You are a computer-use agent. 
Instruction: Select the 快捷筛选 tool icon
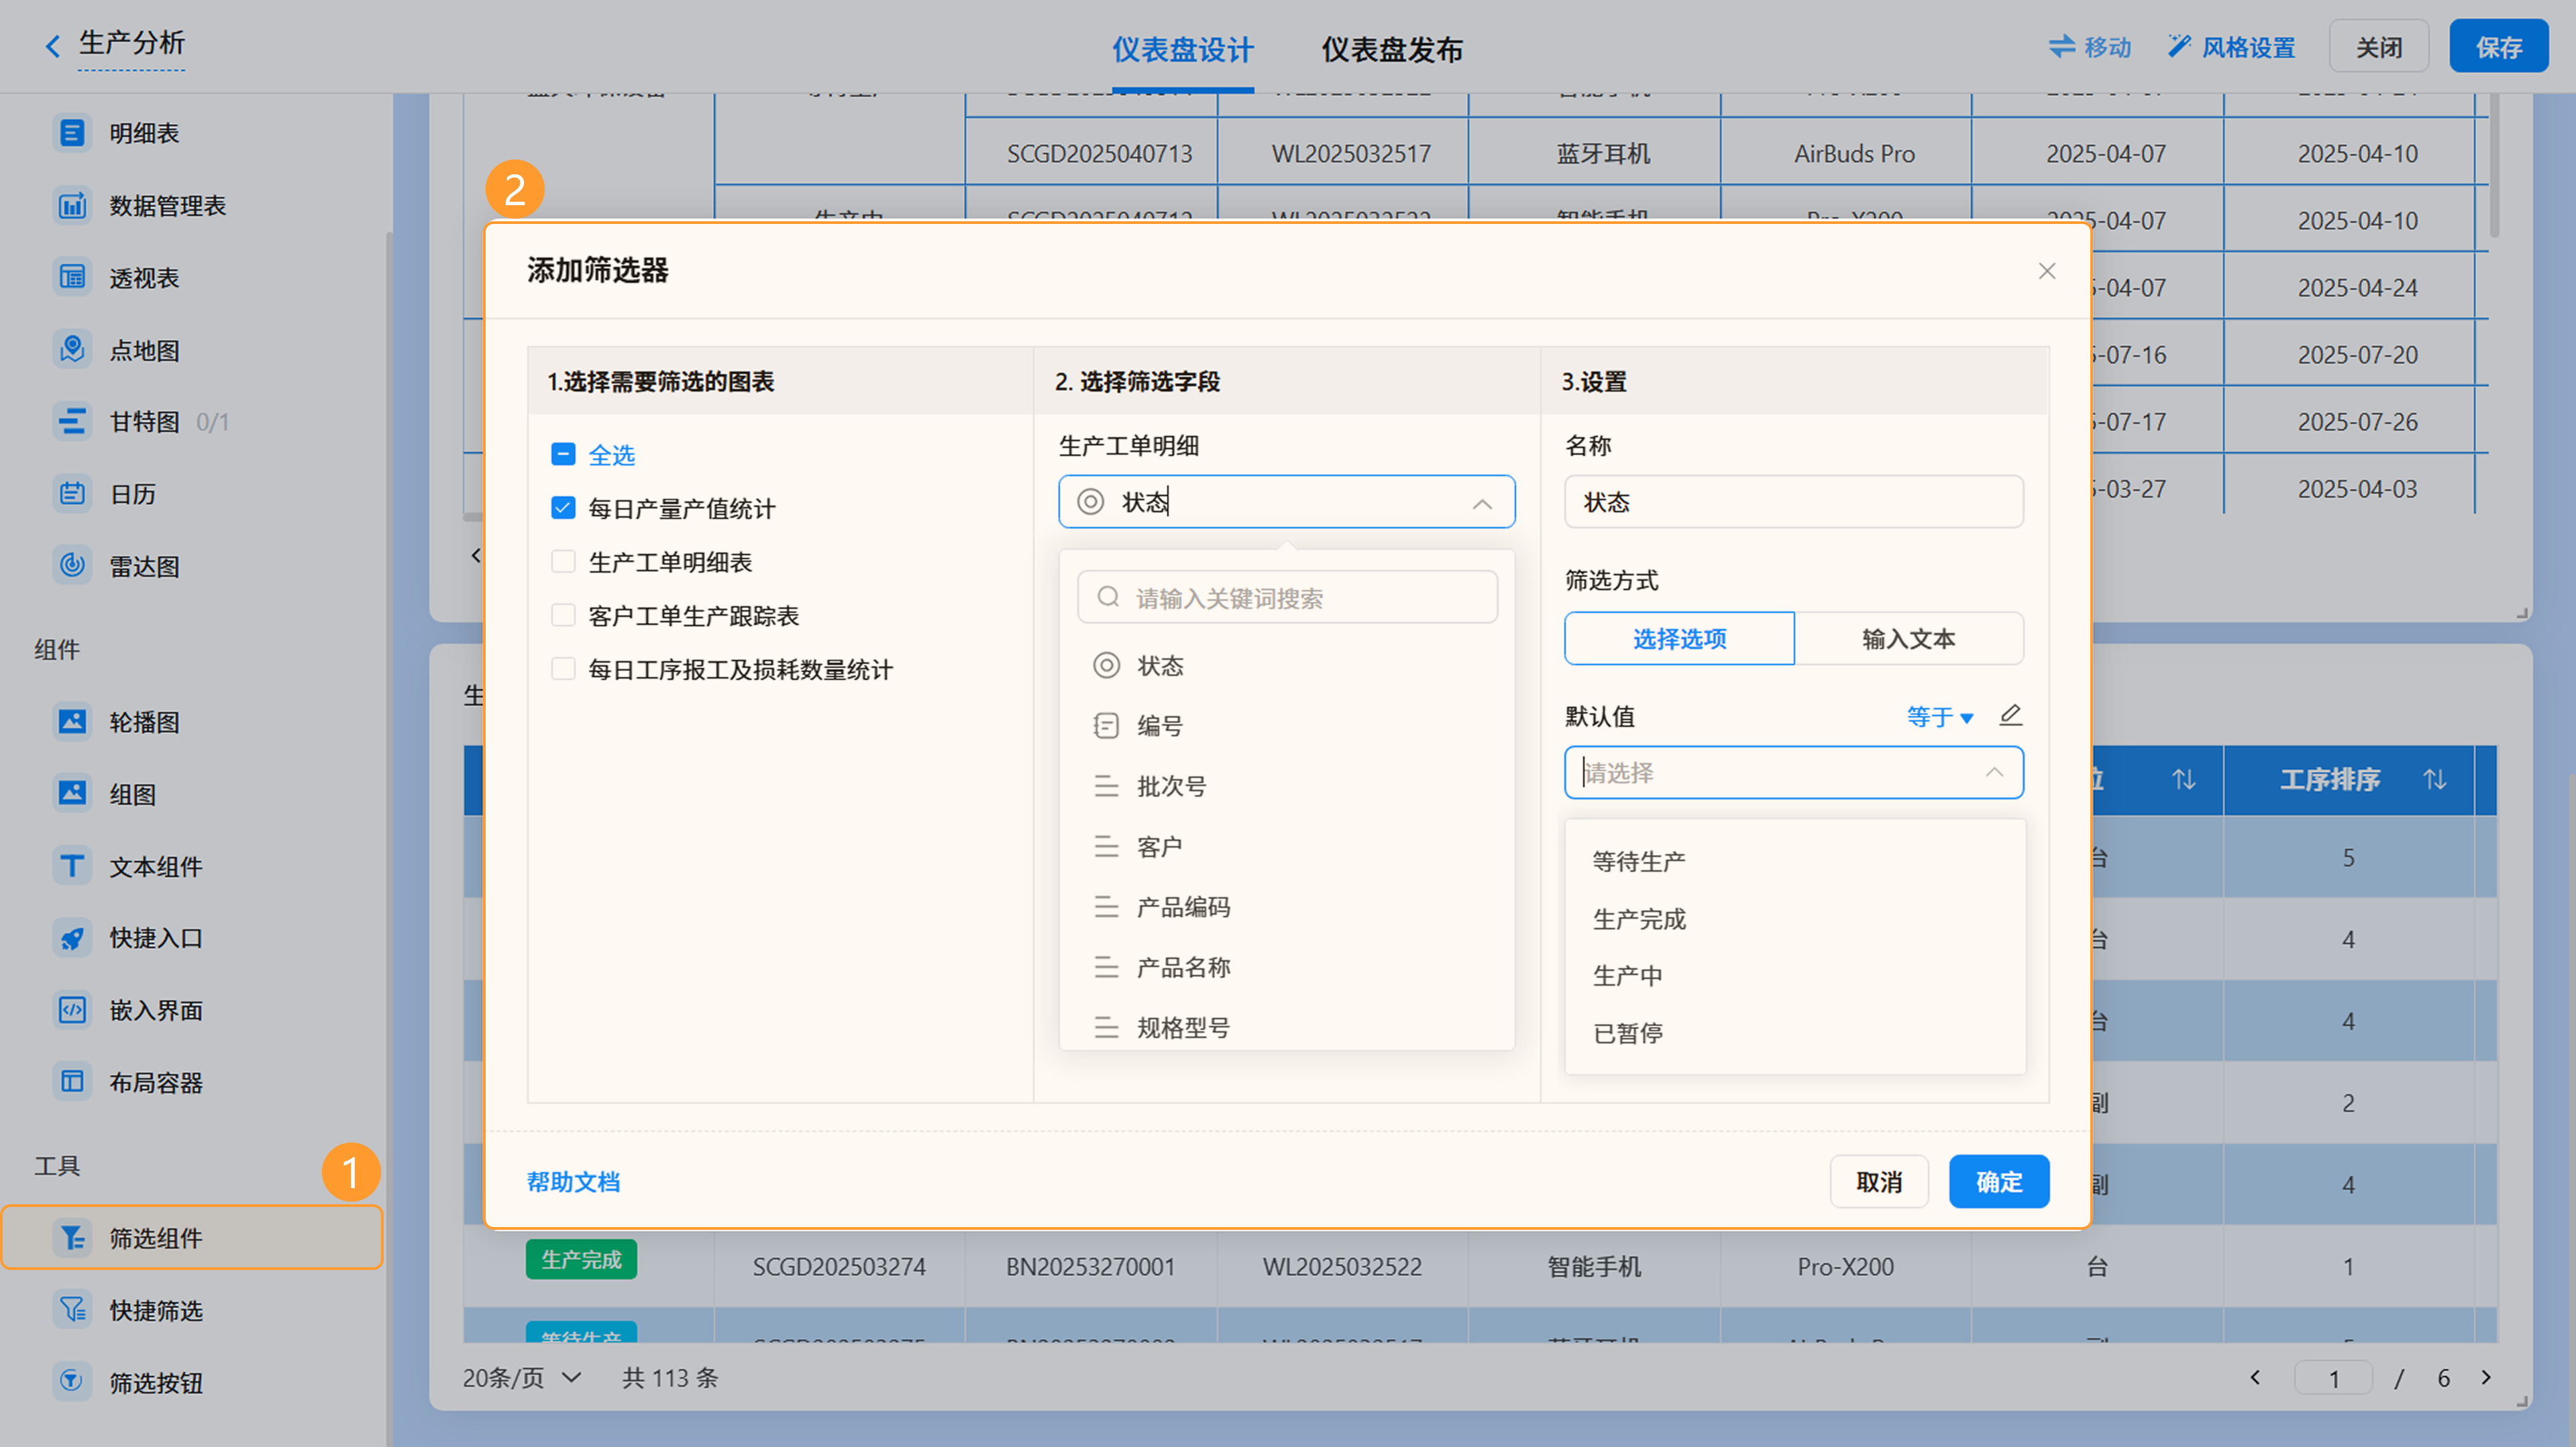72,1310
